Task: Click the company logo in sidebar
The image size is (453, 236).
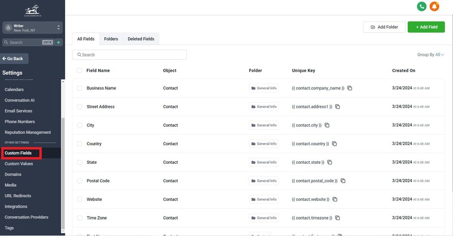Action: (x=32, y=11)
